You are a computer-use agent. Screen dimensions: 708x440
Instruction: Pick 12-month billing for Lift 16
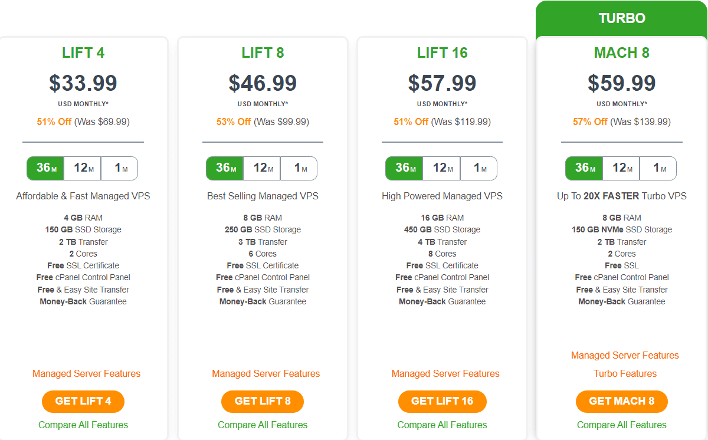[x=441, y=168]
